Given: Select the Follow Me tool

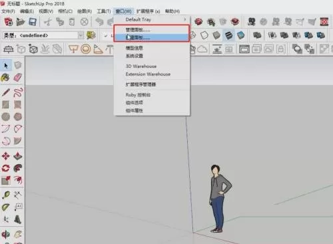Looking at the screenshot, I should point(18,168).
